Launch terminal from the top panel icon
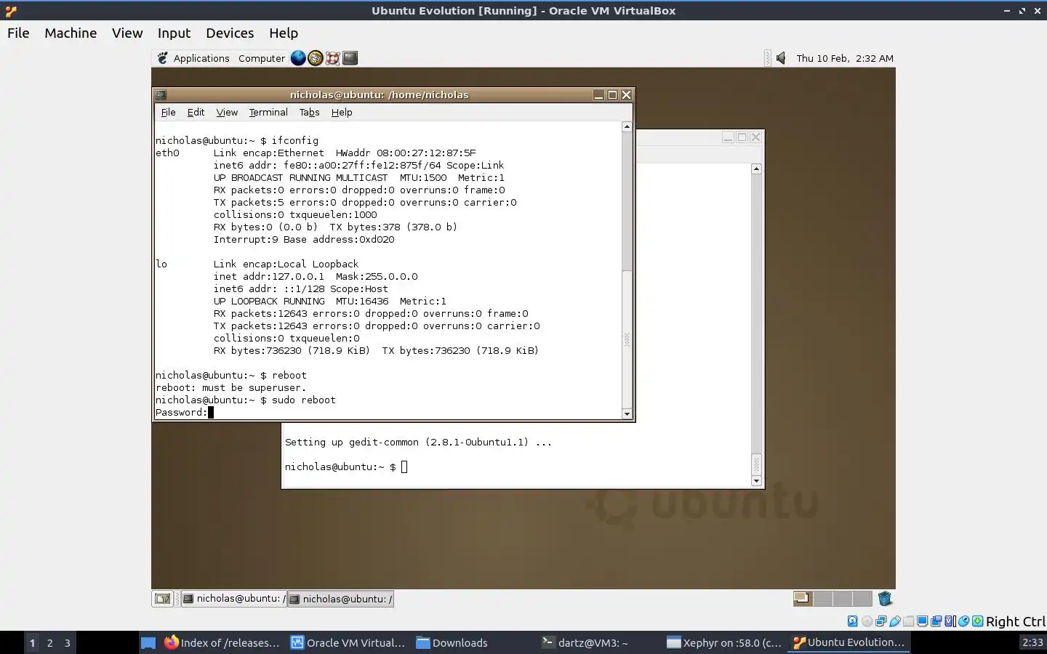Viewport: 1047px width, 654px height. (350, 58)
